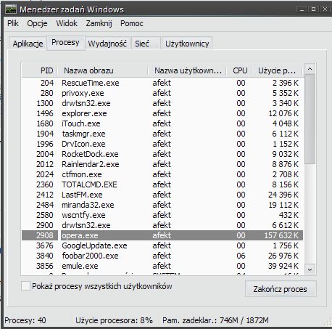Viewport: 332px width, 329px height.
Task: Minimize the Menedżer zadań window
Action: click(302, 9)
